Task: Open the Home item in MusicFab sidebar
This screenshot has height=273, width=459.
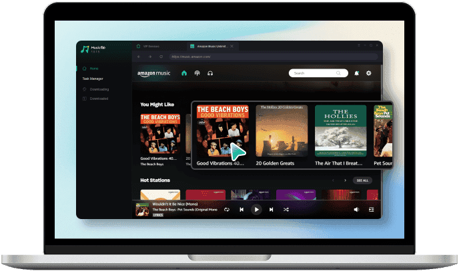Action: [x=91, y=69]
